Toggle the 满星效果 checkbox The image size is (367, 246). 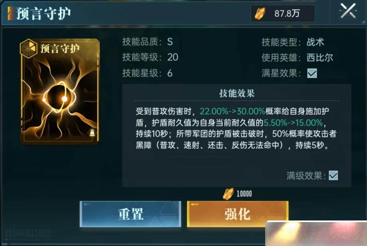[x=312, y=73]
